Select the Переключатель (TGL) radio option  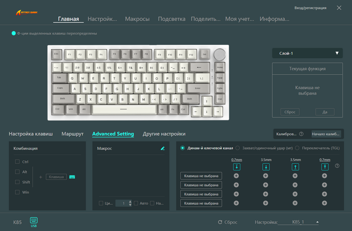[x=297, y=148]
